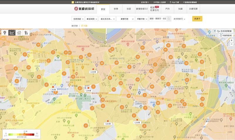Zoom out the map with minus
Image resolution: width=235 pixels, height=140 pixels.
231,44
